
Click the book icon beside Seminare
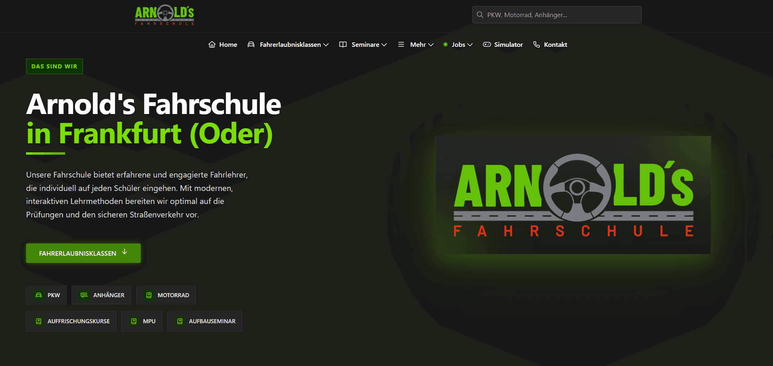pyautogui.click(x=343, y=44)
